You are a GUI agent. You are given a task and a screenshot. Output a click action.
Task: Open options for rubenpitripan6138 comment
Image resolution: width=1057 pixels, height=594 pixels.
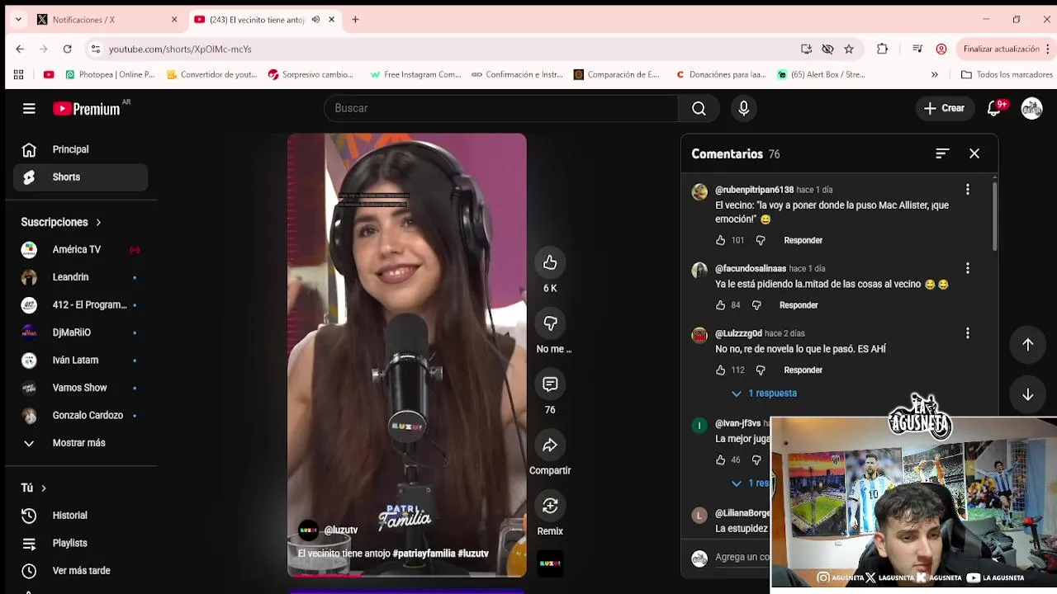pyautogui.click(x=968, y=190)
